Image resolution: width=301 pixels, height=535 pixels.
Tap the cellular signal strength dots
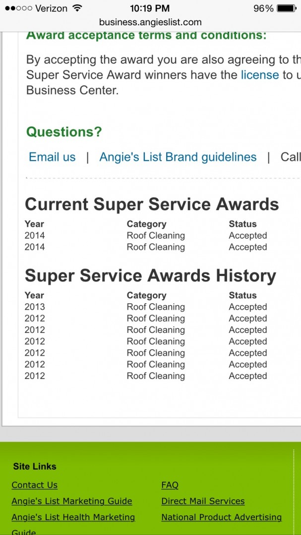[18, 8]
